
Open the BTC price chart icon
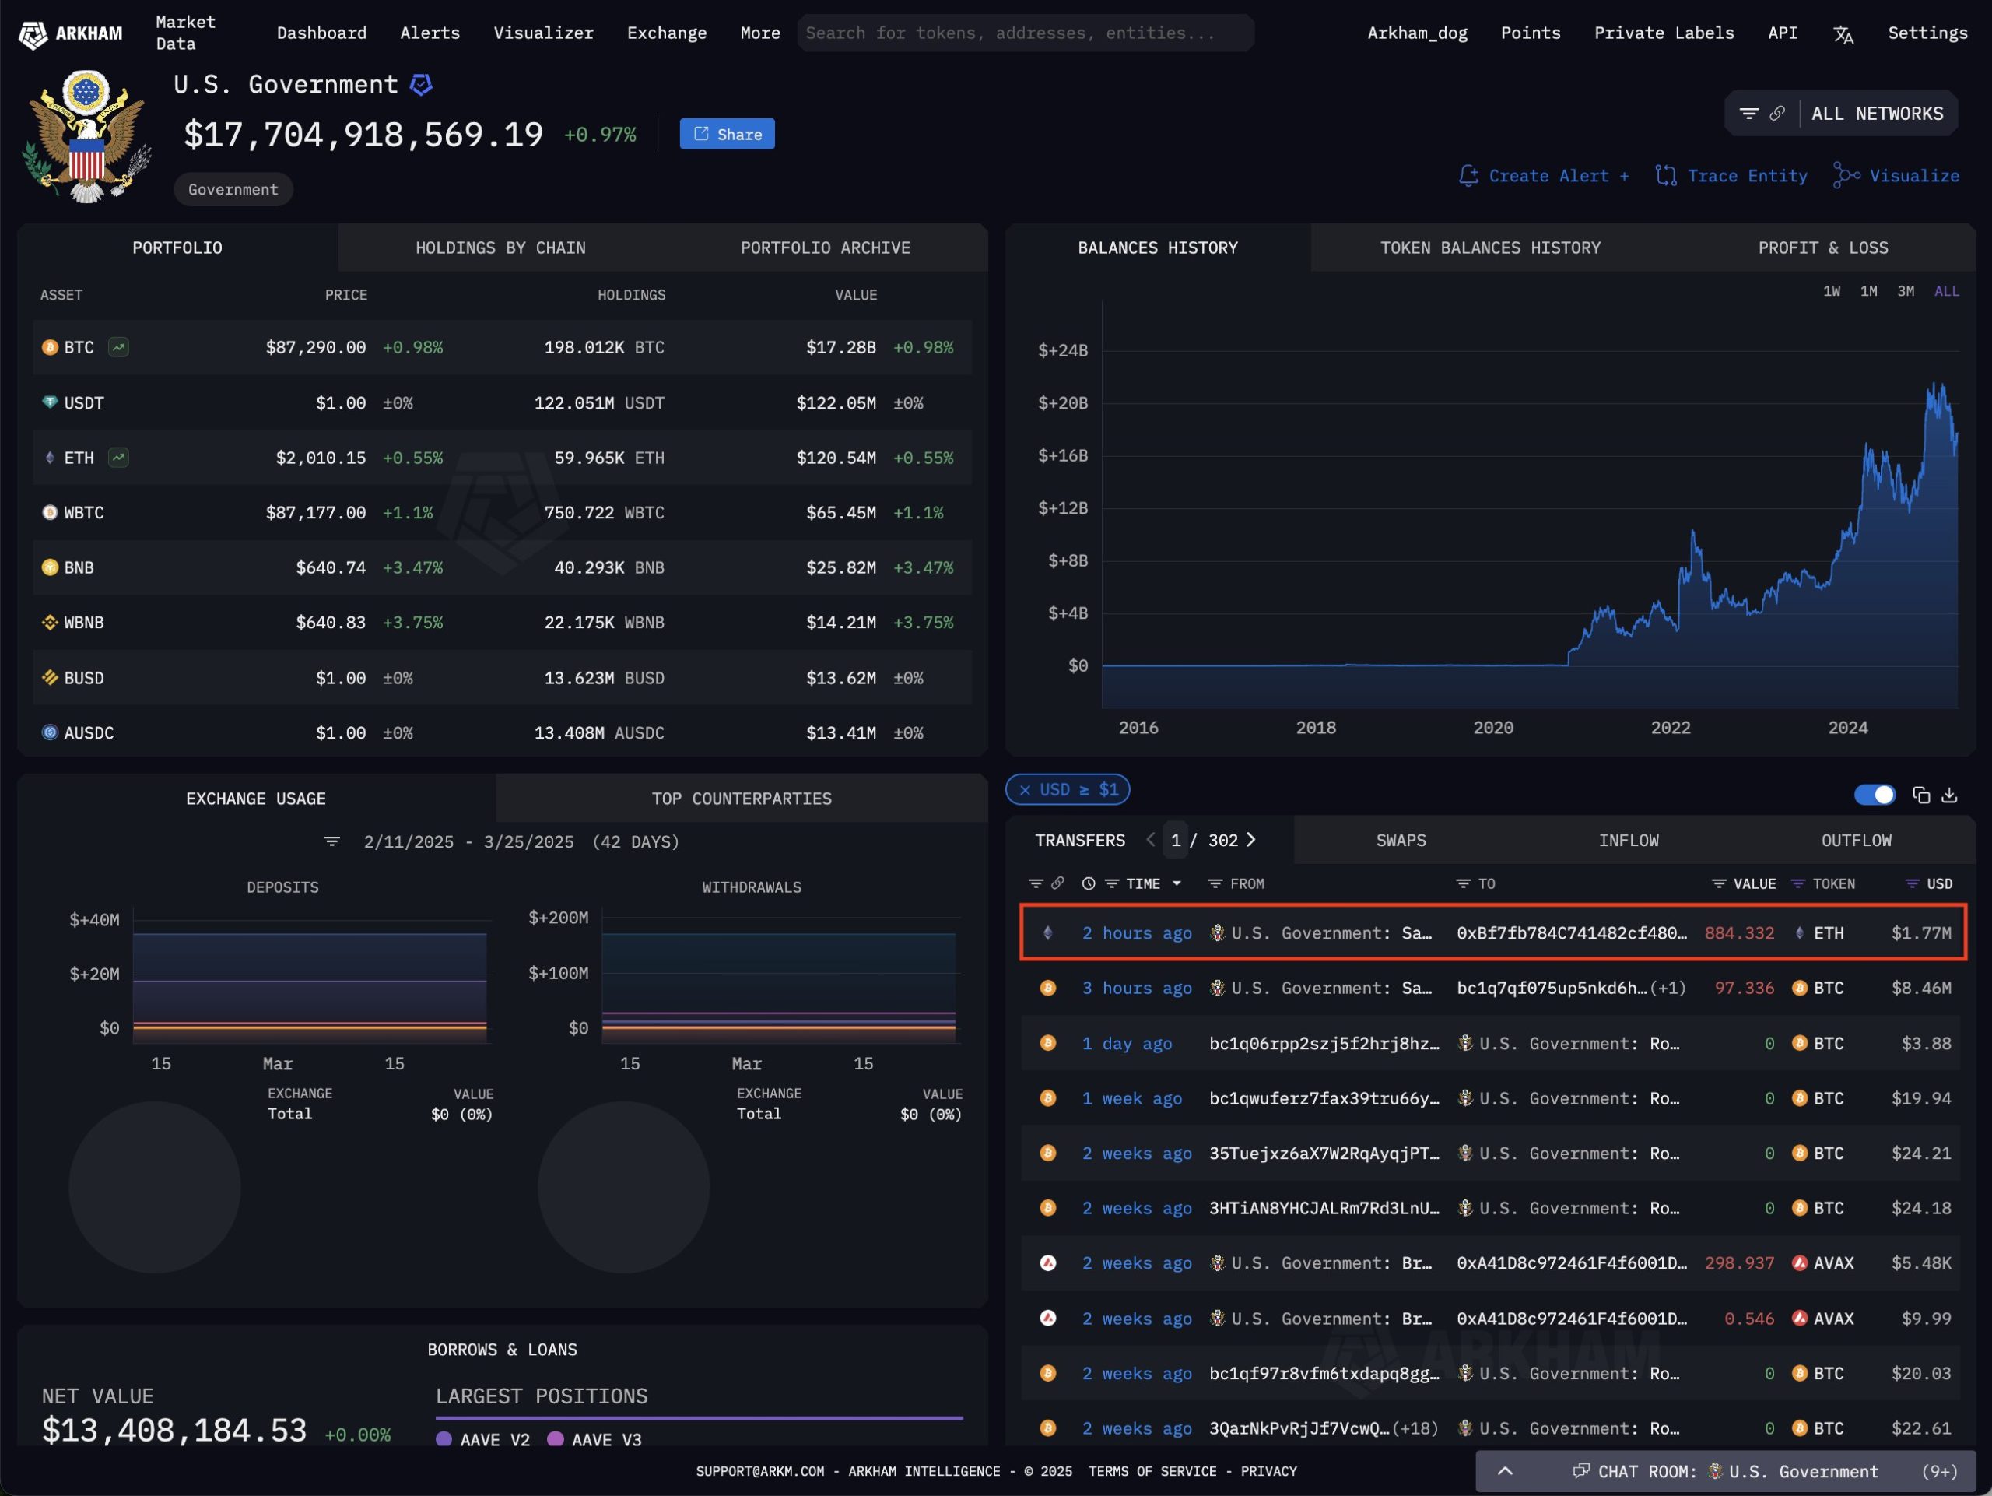[x=118, y=346]
